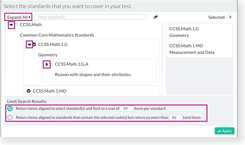Select CCSS.Math.1.MD Measurement and Data in Selected panel
245x145 pixels.
click(x=199, y=49)
